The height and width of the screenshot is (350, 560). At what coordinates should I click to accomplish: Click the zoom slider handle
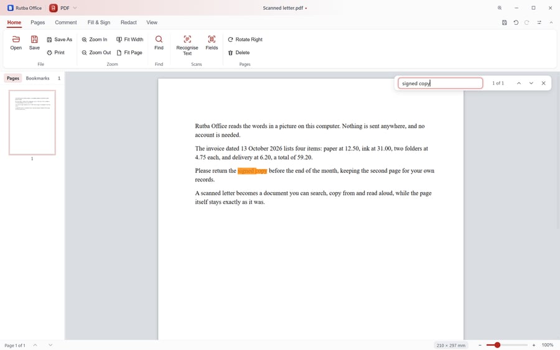point(497,345)
